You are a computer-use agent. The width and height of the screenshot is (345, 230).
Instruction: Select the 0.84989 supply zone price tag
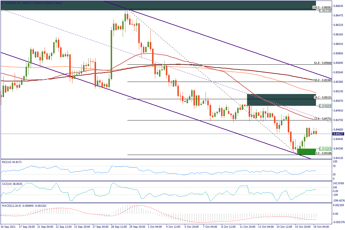coord(325,106)
